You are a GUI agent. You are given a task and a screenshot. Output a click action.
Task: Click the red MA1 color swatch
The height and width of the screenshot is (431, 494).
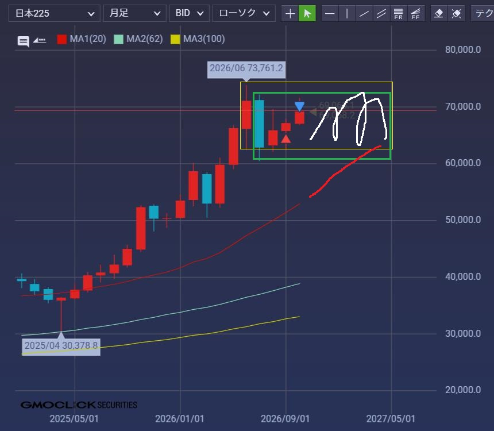coord(62,39)
